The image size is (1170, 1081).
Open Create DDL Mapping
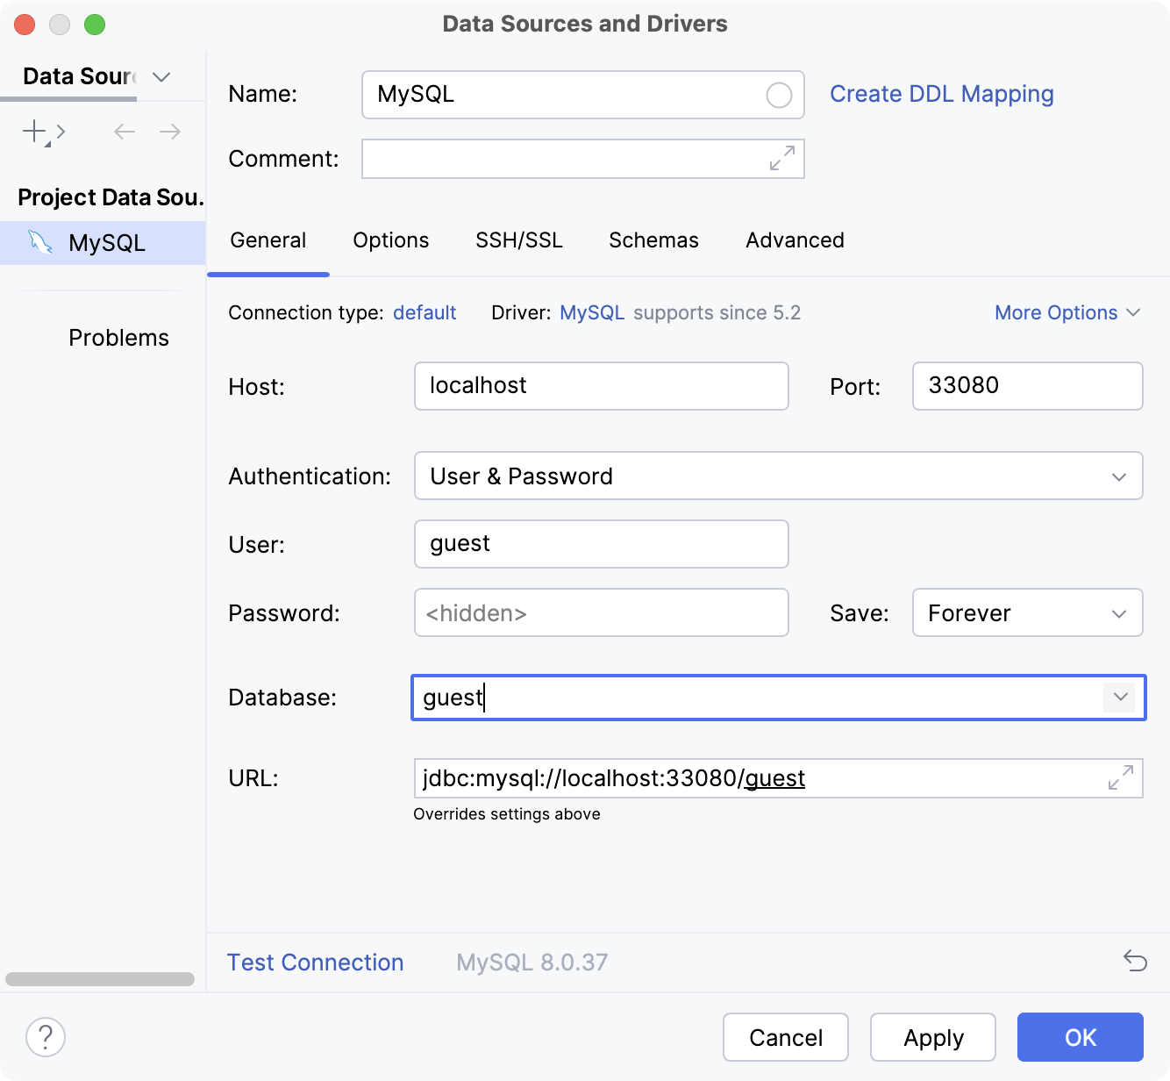(x=942, y=94)
